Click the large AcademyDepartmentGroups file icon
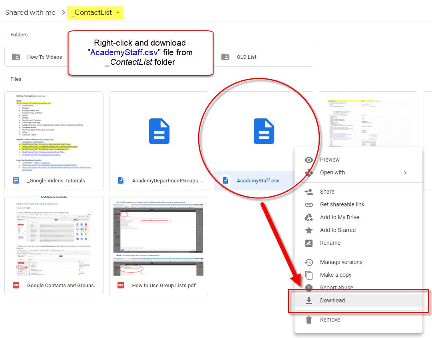432x338 pixels. (x=159, y=131)
